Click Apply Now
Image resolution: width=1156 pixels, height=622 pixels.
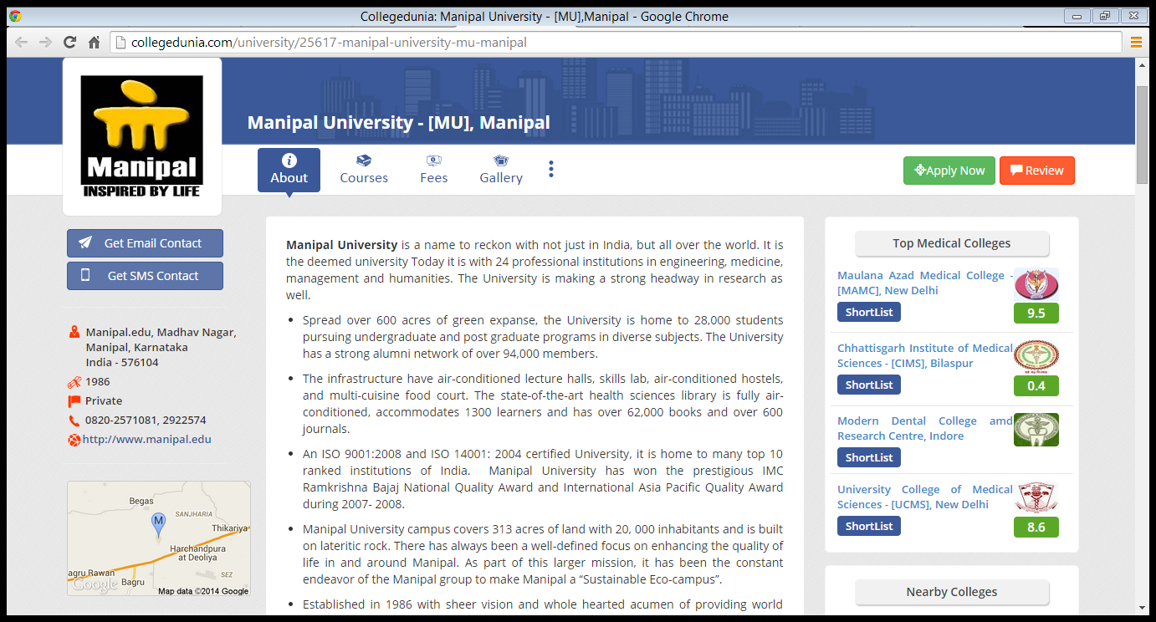(x=949, y=170)
